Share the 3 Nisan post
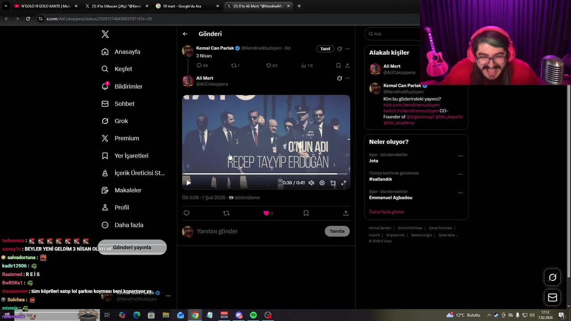Screen dimensions: 571x321 tap(348, 66)
